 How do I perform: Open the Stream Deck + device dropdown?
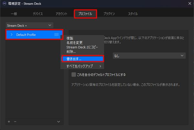[29, 26]
